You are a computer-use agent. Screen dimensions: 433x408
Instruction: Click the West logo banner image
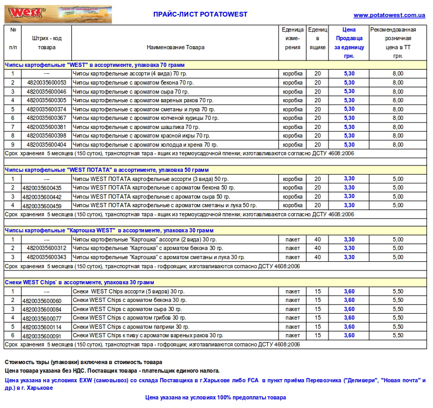click(x=58, y=14)
